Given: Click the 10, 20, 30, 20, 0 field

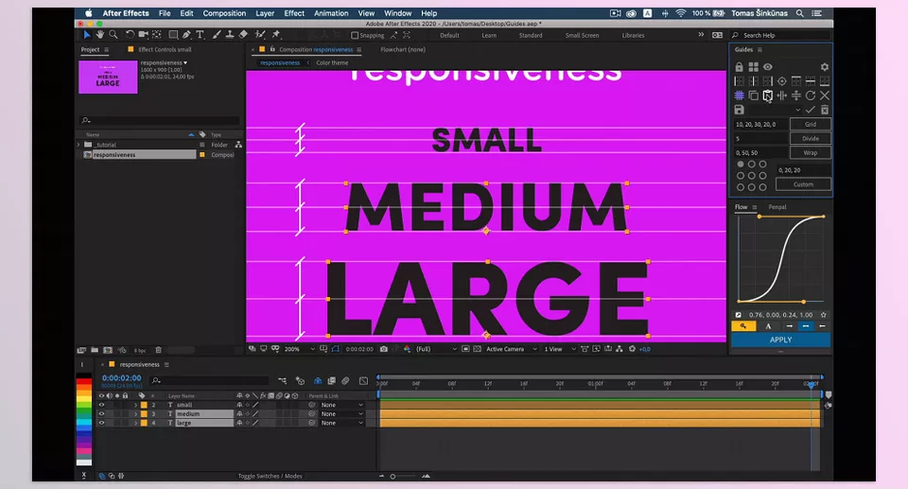Looking at the screenshot, I should pyautogui.click(x=760, y=124).
